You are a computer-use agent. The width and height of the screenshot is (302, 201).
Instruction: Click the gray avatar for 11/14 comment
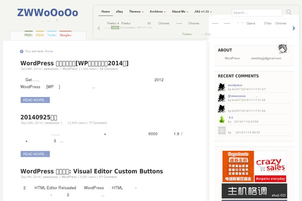coord(221,131)
